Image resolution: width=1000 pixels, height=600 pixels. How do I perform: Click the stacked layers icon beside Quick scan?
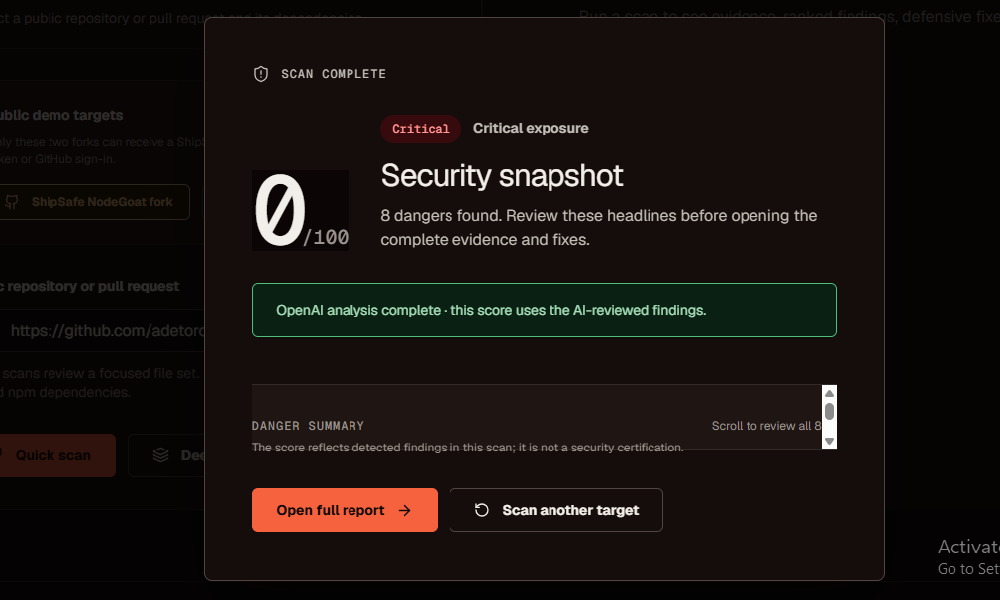point(160,455)
